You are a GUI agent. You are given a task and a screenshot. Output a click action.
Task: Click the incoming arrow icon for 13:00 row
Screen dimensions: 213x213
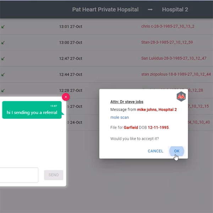click(x=3, y=43)
